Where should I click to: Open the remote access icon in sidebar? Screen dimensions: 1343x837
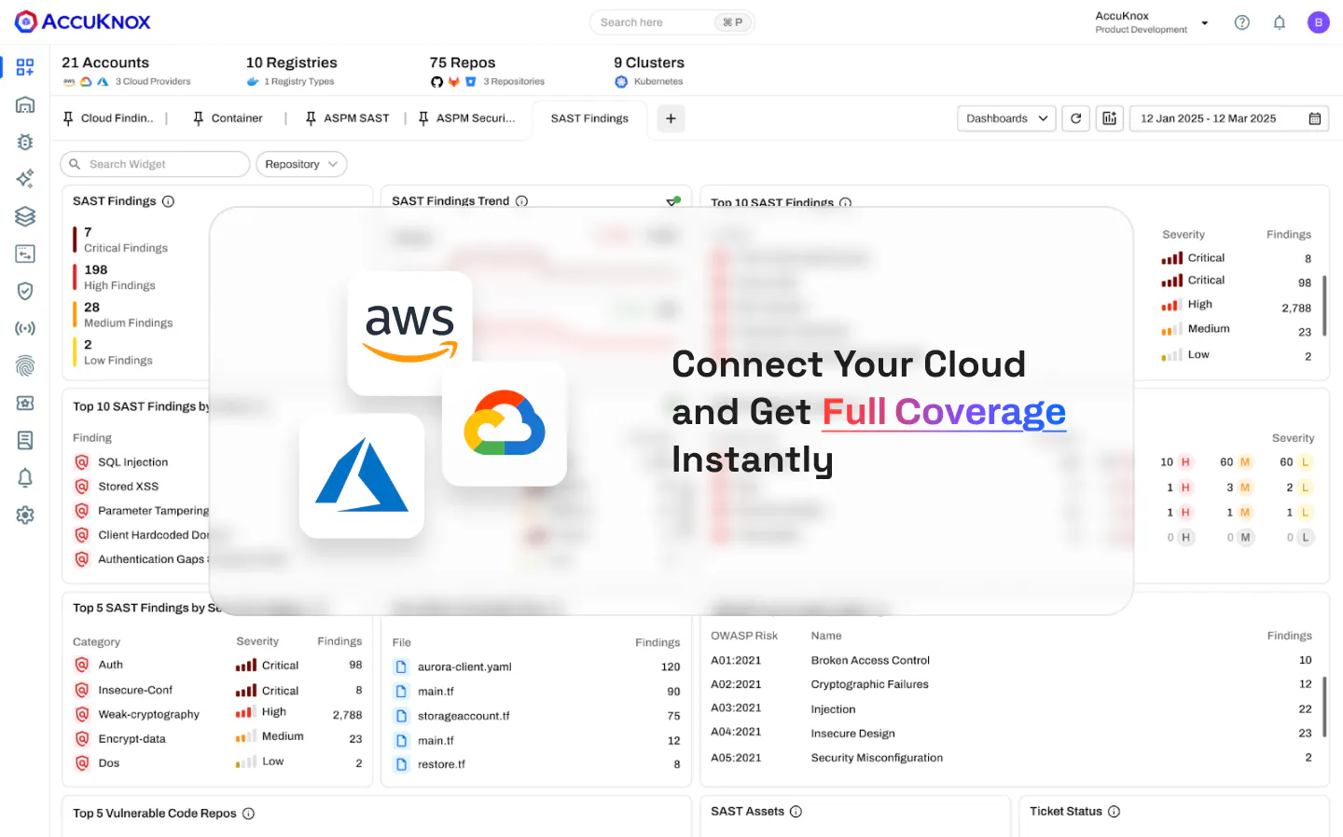25,254
